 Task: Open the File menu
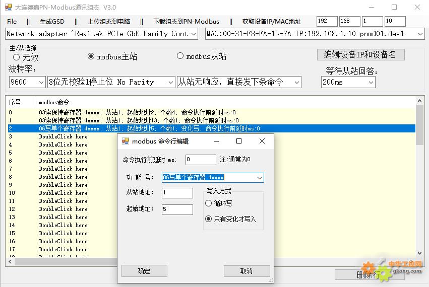click(x=12, y=22)
